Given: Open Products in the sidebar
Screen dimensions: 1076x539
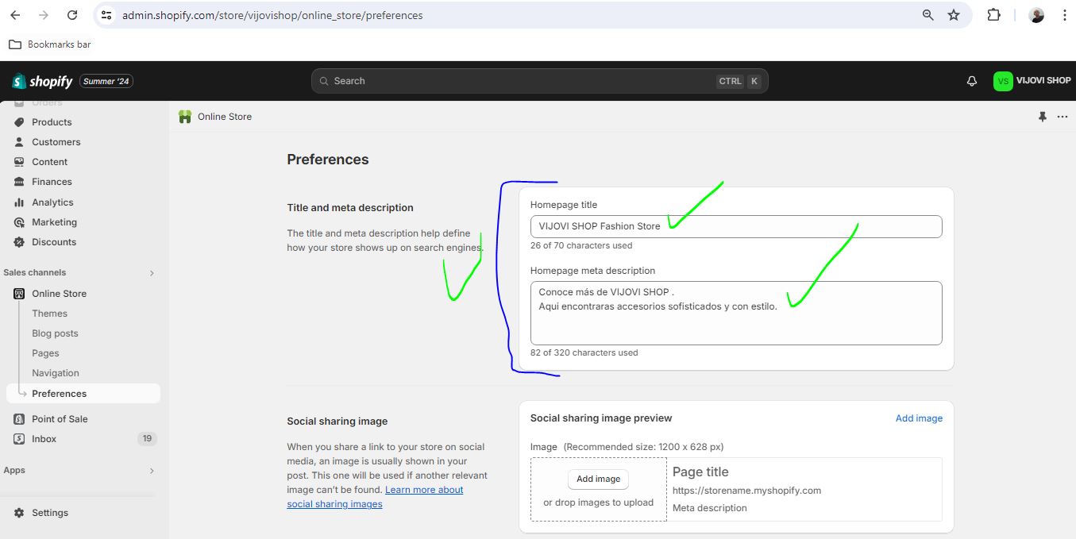Looking at the screenshot, I should pos(52,122).
